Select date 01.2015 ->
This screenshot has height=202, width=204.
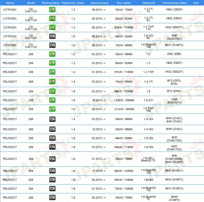tap(99, 189)
